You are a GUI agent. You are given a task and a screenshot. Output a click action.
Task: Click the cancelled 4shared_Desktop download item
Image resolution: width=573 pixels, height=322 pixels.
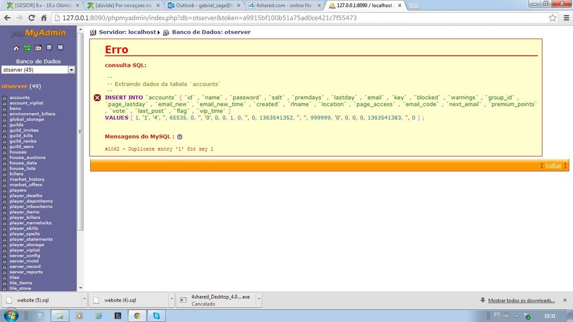(216, 300)
